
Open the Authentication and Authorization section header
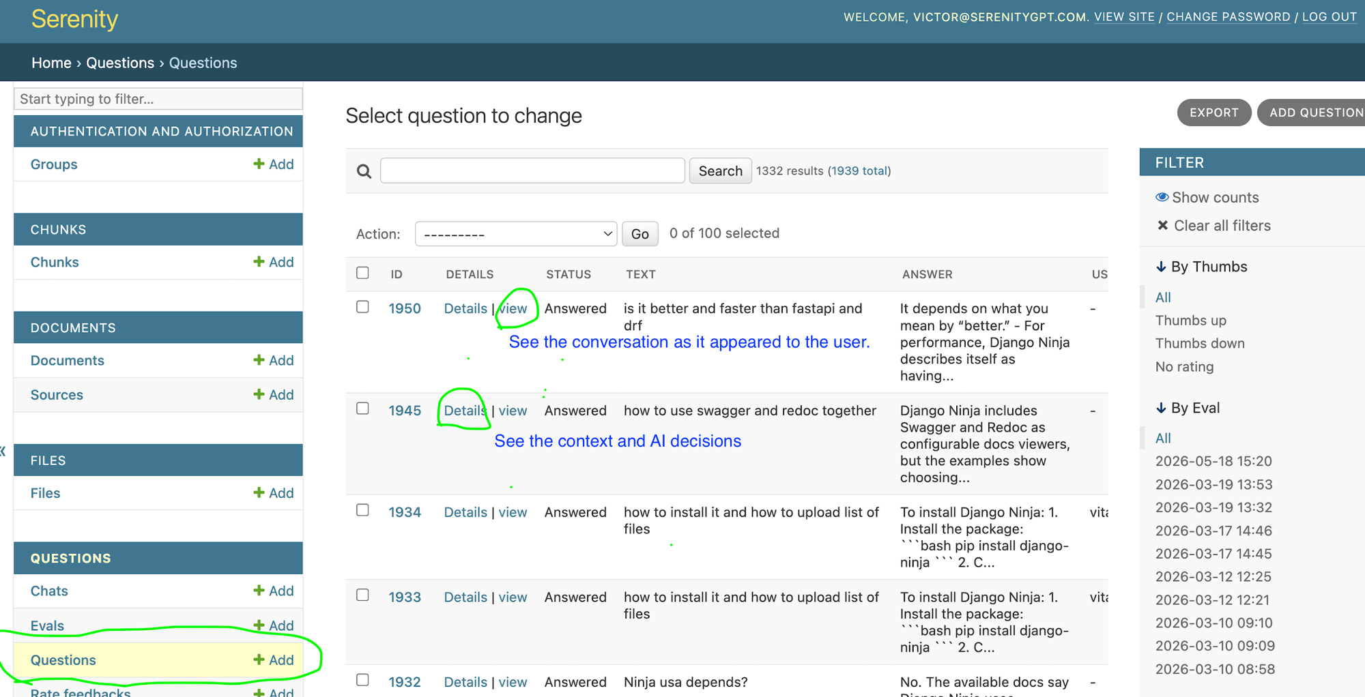coord(162,132)
